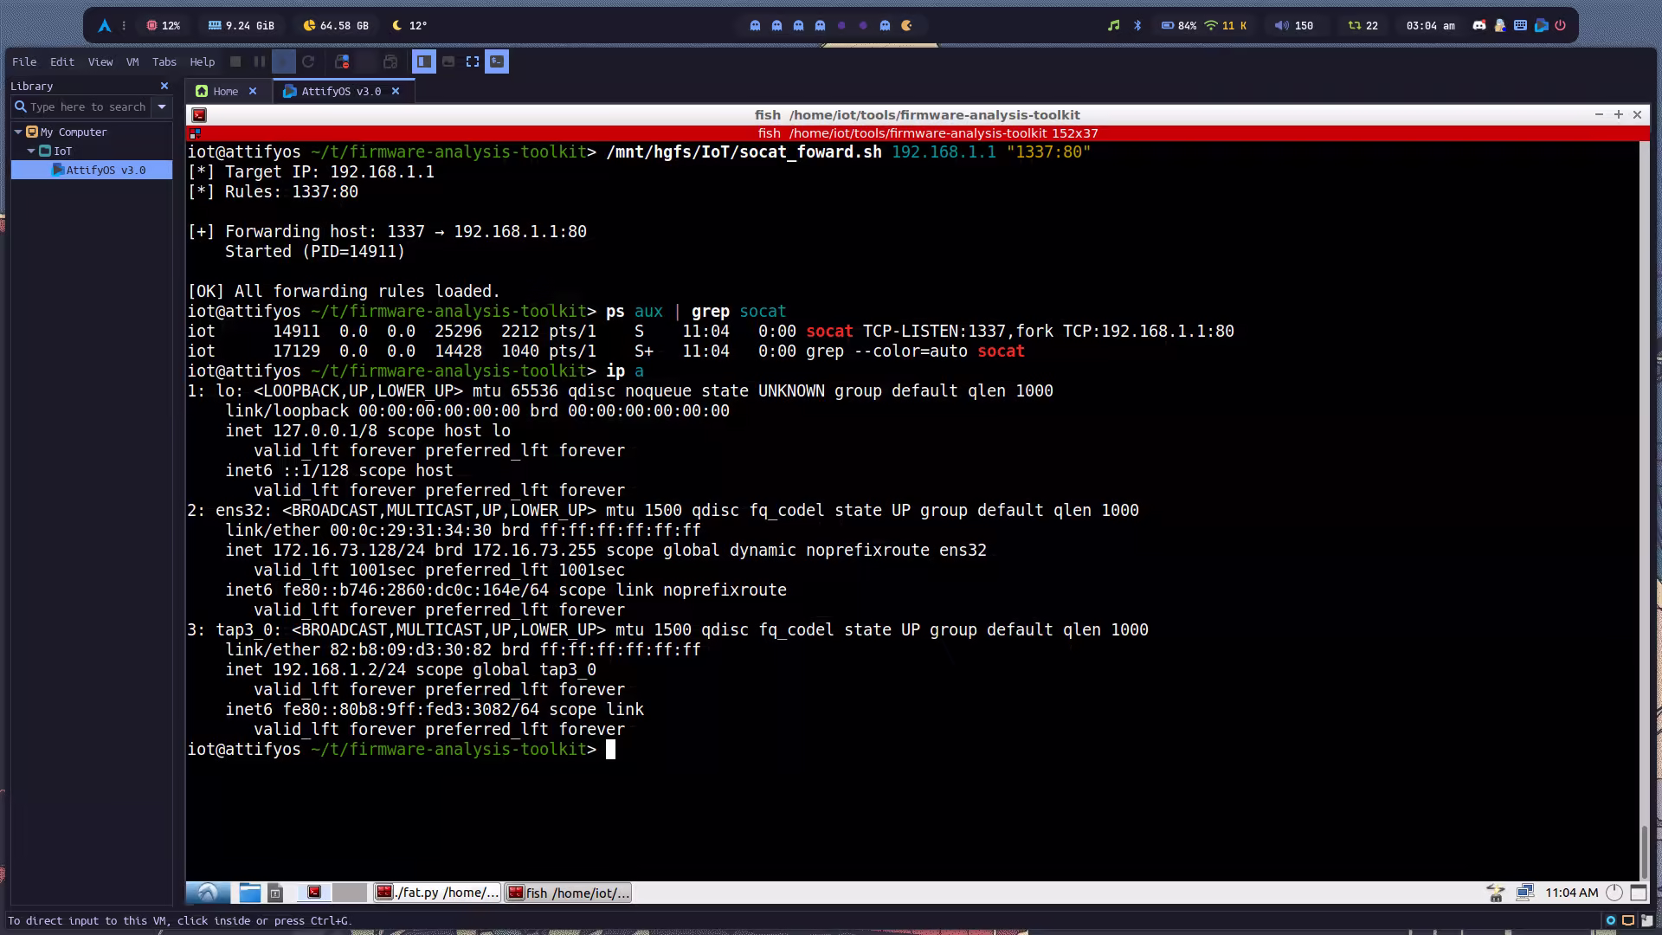This screenshot has width=1662, height=935.
Task: Toggle the library sidebar view
Action: click(423, 61)
